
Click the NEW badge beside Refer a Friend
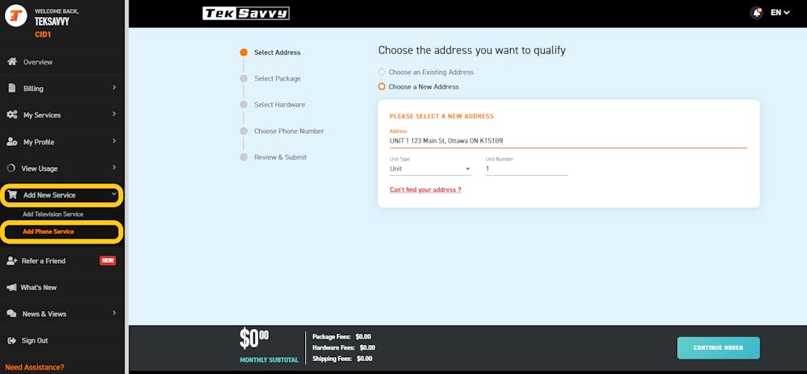pyautogui.click(x=107, y=260)
